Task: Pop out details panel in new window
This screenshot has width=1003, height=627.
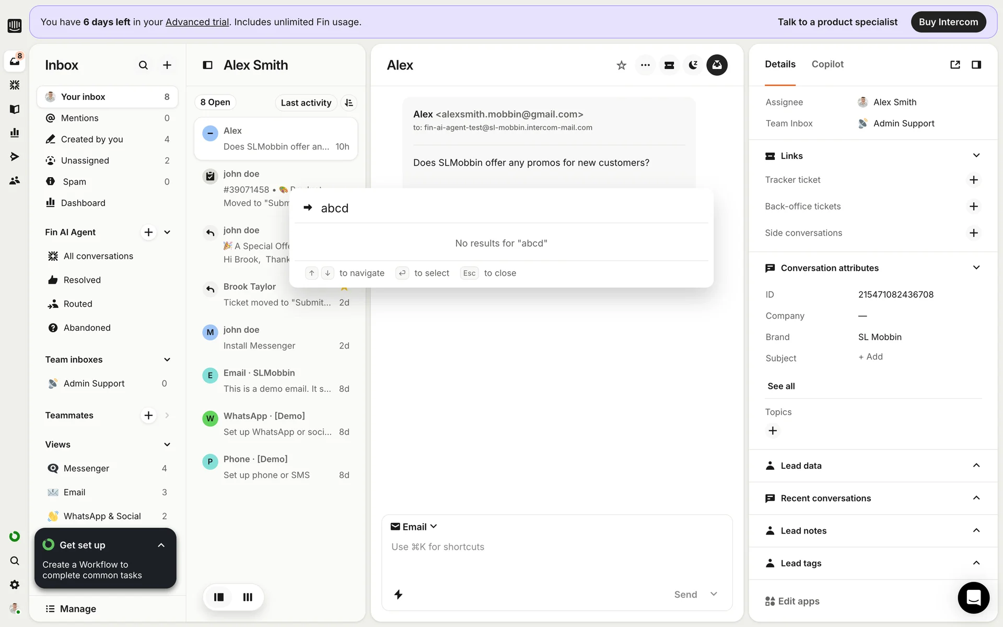Action: point(955,65)
